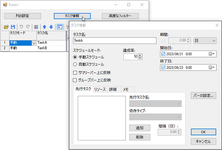
Task: Expand task mode dropdown in row 1
Action: click(x=34, y=43)
